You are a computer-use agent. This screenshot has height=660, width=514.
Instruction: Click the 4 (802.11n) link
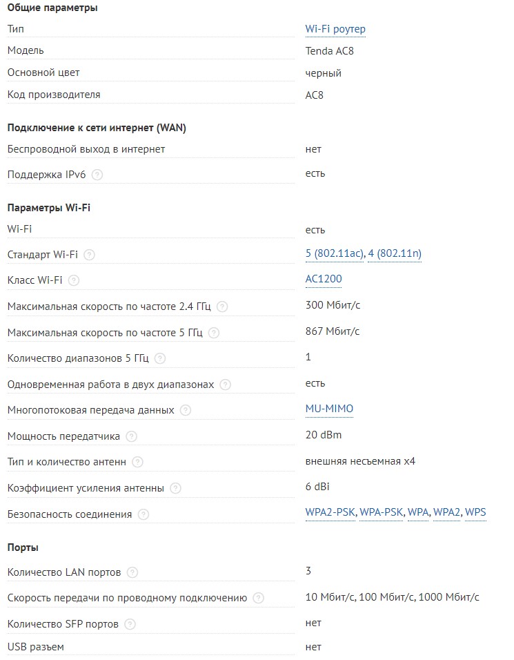click(395, 254)
